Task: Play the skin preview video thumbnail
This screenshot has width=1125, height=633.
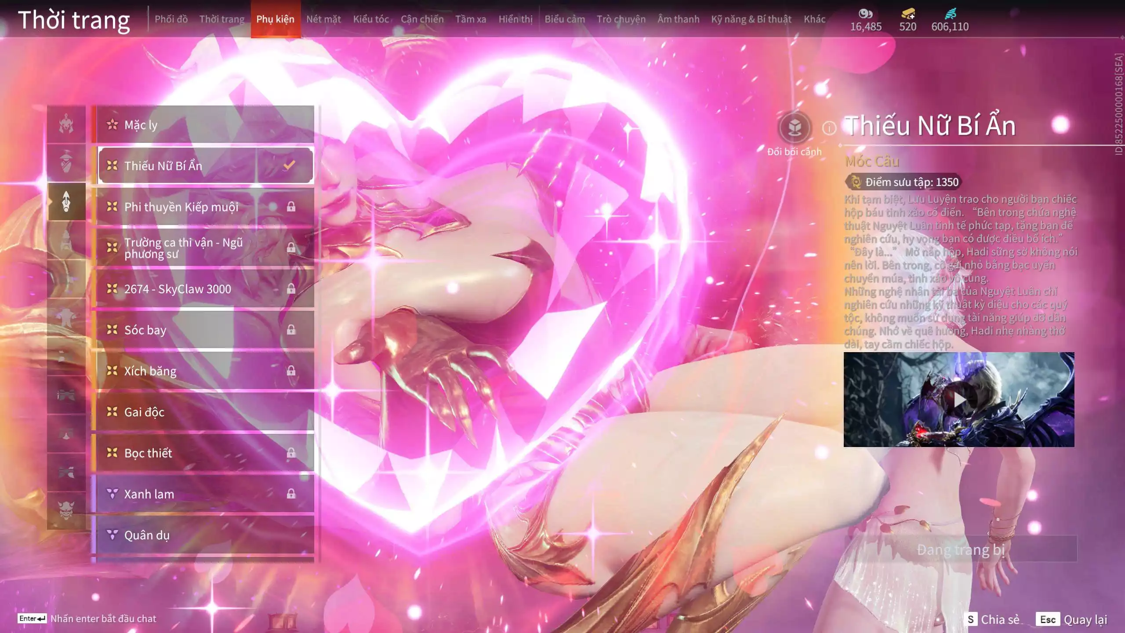Action: (959, 400)
